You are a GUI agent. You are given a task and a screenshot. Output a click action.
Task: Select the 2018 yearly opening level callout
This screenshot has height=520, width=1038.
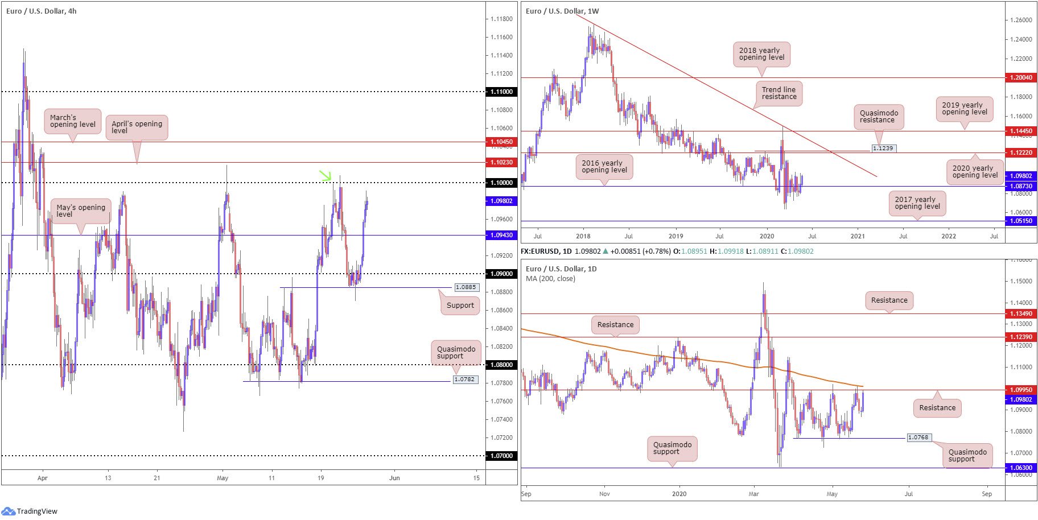761,54
